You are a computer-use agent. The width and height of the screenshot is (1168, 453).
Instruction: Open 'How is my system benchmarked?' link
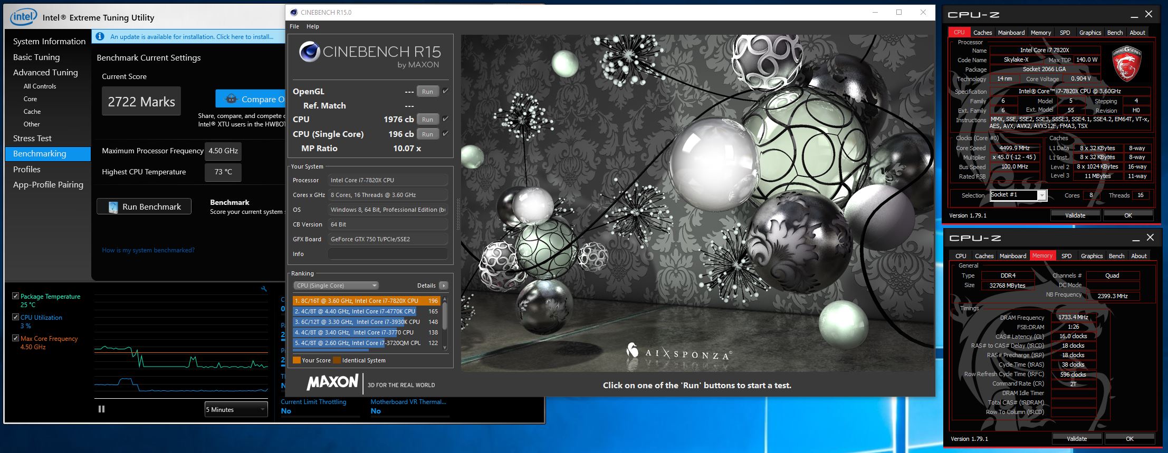point(148,250)
